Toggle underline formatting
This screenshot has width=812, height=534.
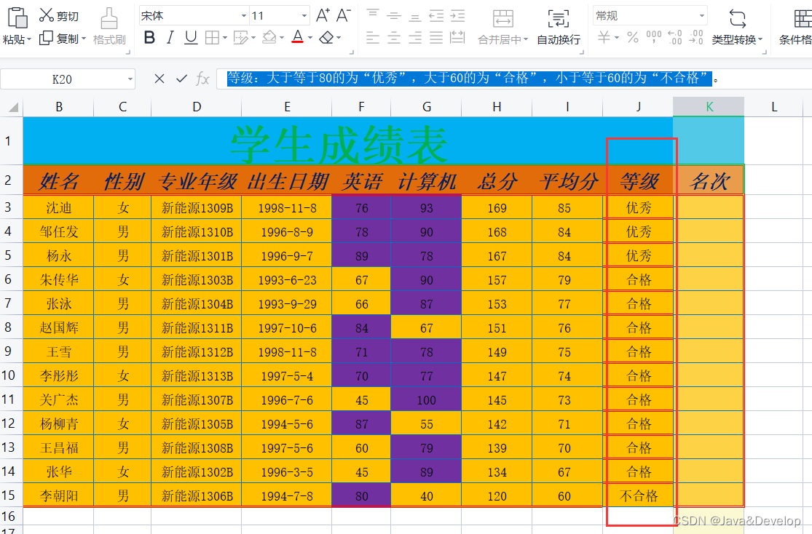[191, 38]
